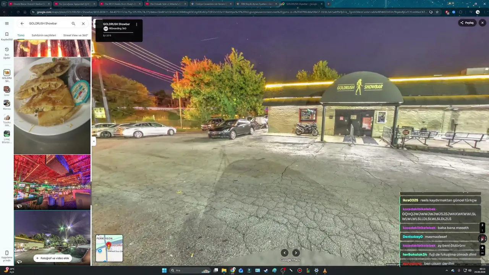Open the minimap showing Perkerson
Image resolution: width=489 pixels, height=275 pixels.
(x=109, y=248)
